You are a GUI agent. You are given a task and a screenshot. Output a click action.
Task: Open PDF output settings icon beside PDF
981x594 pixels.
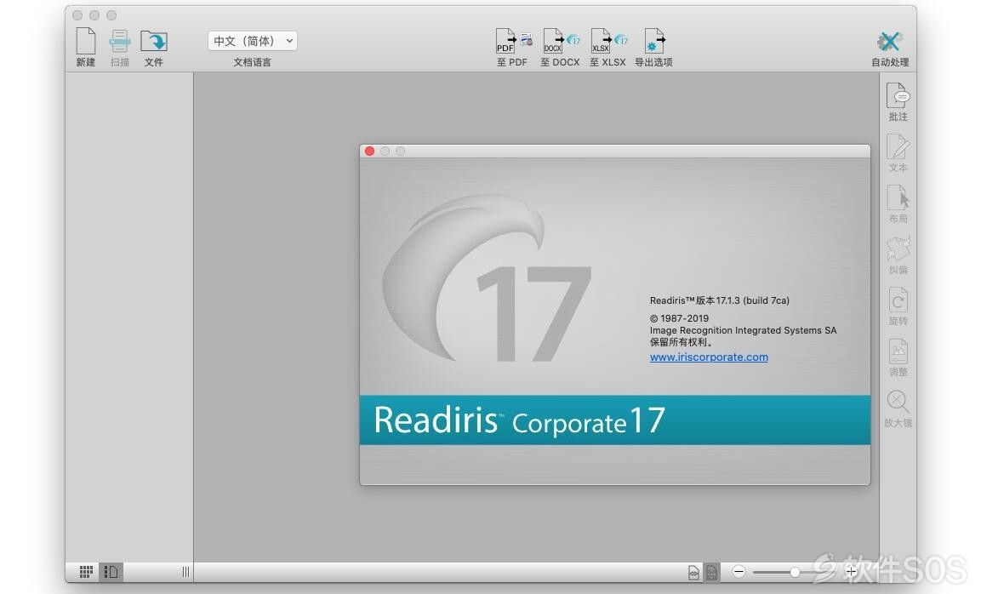[527, 40]
